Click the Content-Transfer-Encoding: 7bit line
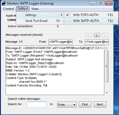The height and width of the screenshot is (115, 119). [x=27, y=85]
